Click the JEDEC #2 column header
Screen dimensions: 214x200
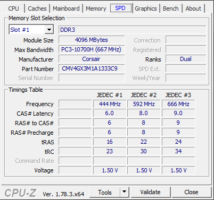pyautogui.click(x=144, y=95)
